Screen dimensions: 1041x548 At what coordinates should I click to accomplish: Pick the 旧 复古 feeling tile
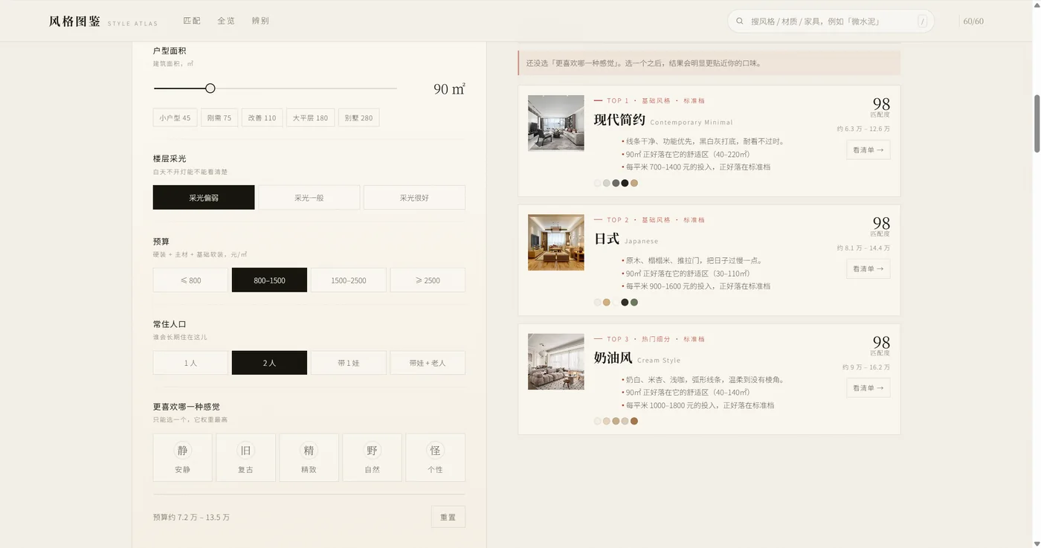click(x=245, y=457)
